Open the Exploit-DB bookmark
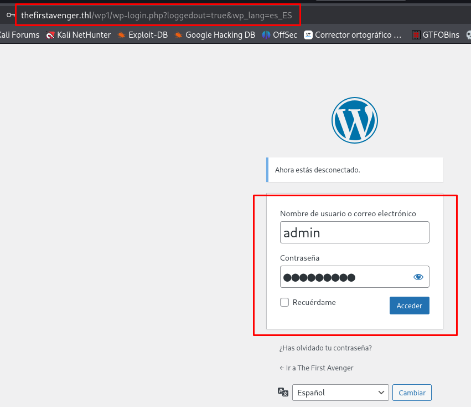The width and height of the screenshot is (471, 407). (143, 35)
